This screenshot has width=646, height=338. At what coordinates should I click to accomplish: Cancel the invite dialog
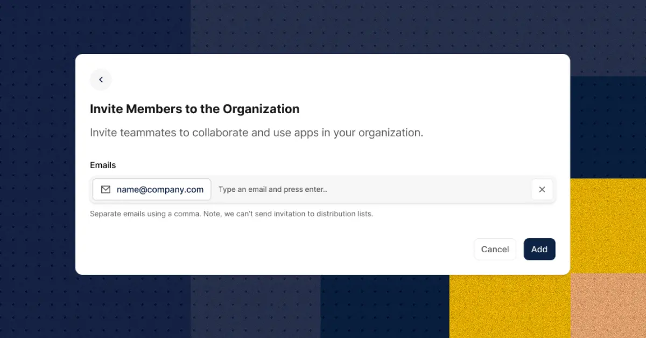[495, 249]
